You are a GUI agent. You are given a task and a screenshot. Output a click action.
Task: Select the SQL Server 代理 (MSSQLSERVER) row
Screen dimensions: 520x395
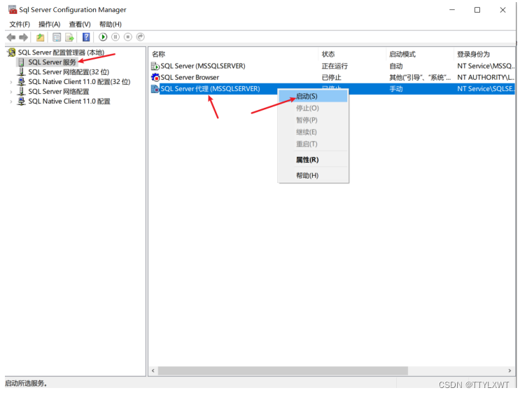click(x=332, y=89)
